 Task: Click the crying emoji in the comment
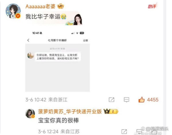64,17
